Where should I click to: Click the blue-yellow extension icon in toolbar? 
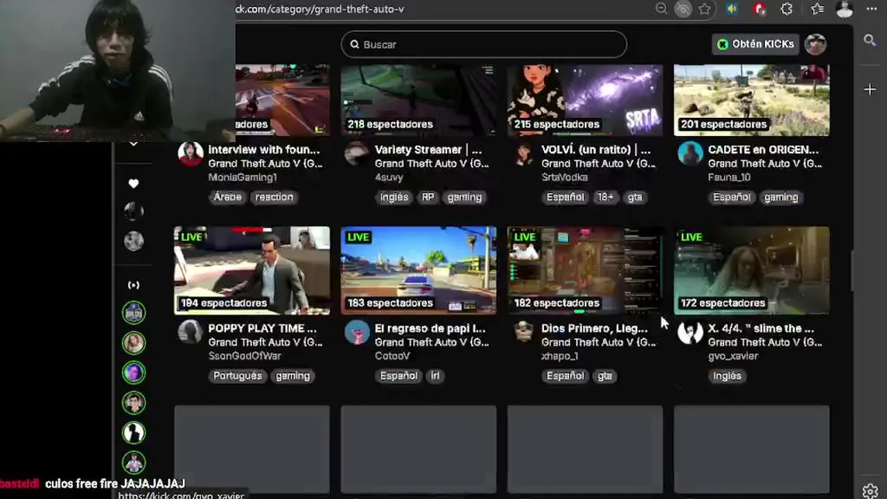pos(732,9)
